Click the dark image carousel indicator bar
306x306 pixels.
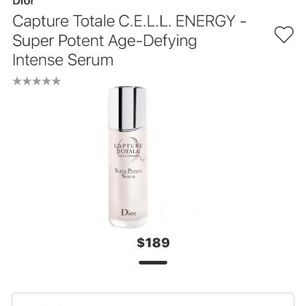[153, 262]
